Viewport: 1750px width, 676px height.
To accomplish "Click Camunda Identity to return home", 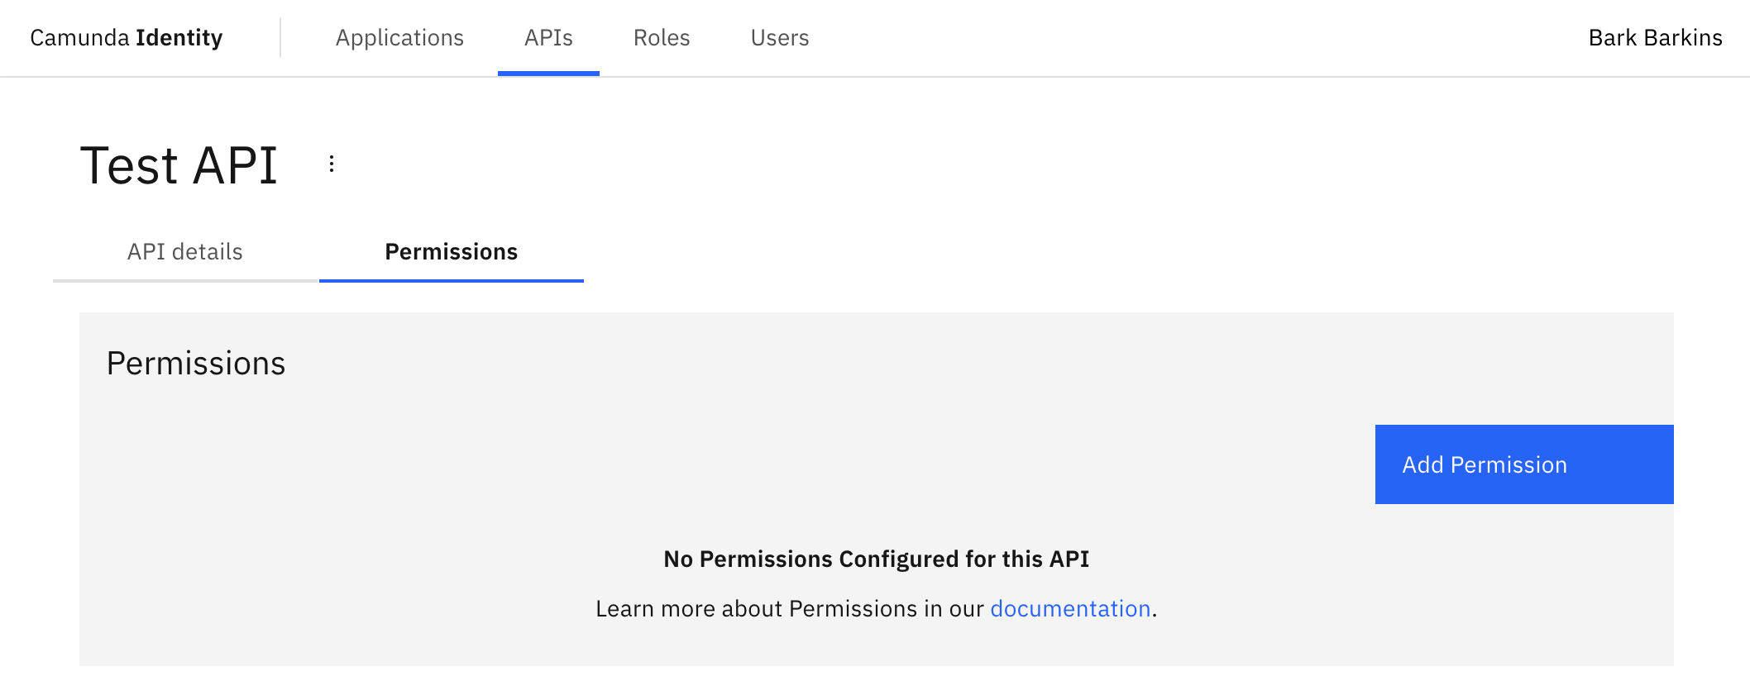I will pos(126,38).
